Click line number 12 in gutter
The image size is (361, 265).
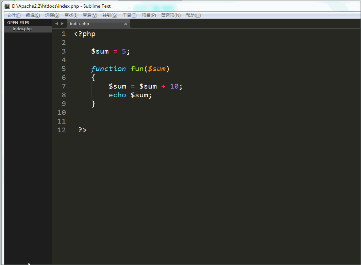click(62, 130)
